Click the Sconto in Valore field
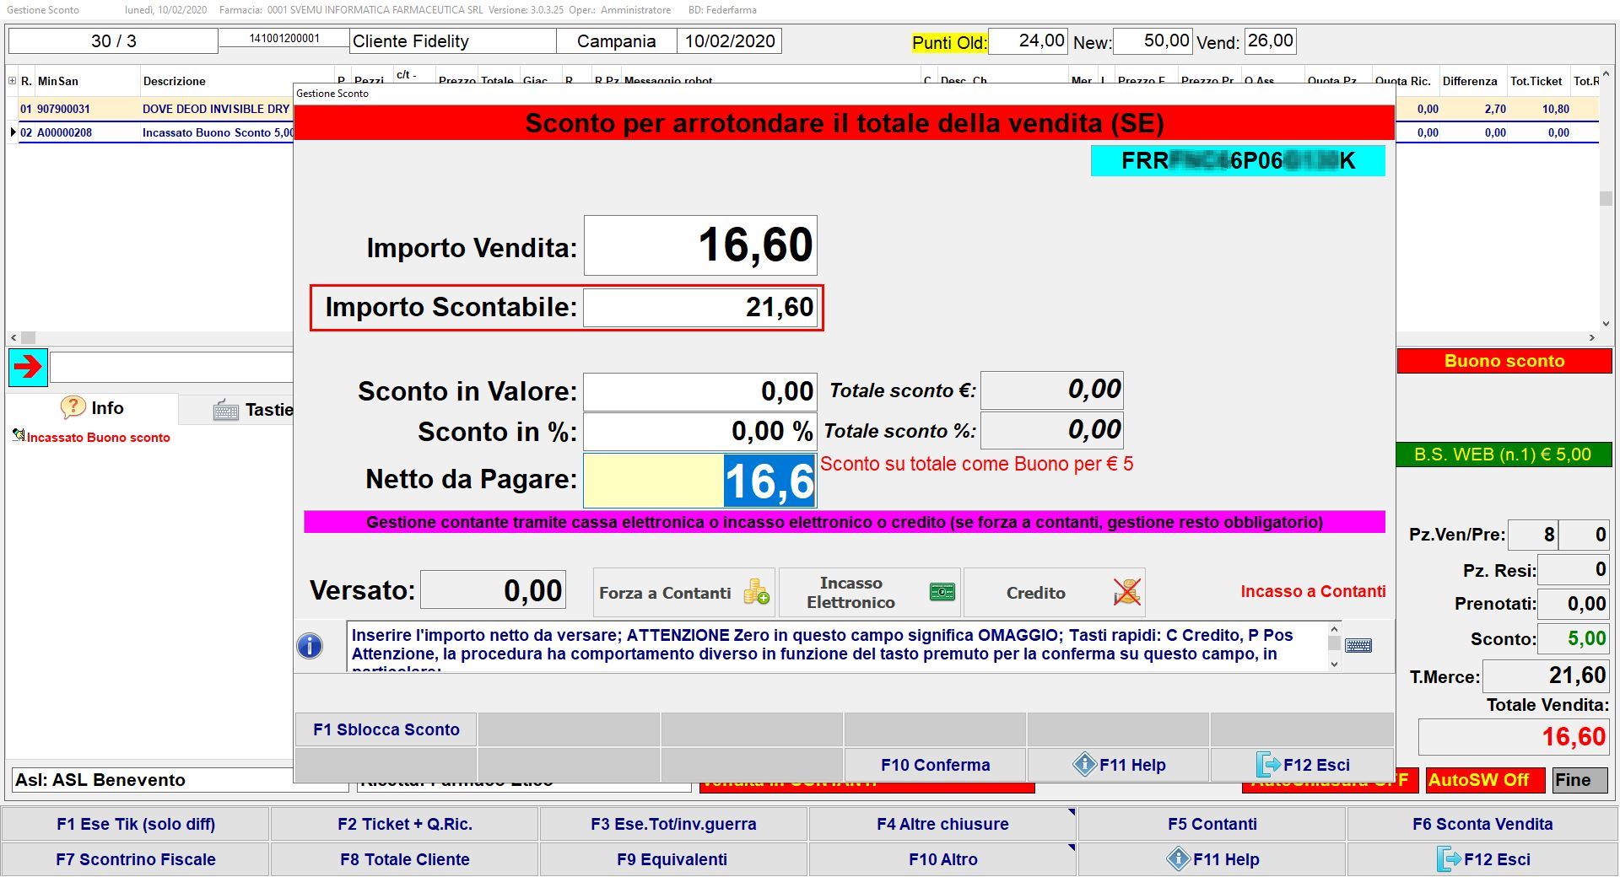Viewport: 1620px width, 877px height. (699, 391)
